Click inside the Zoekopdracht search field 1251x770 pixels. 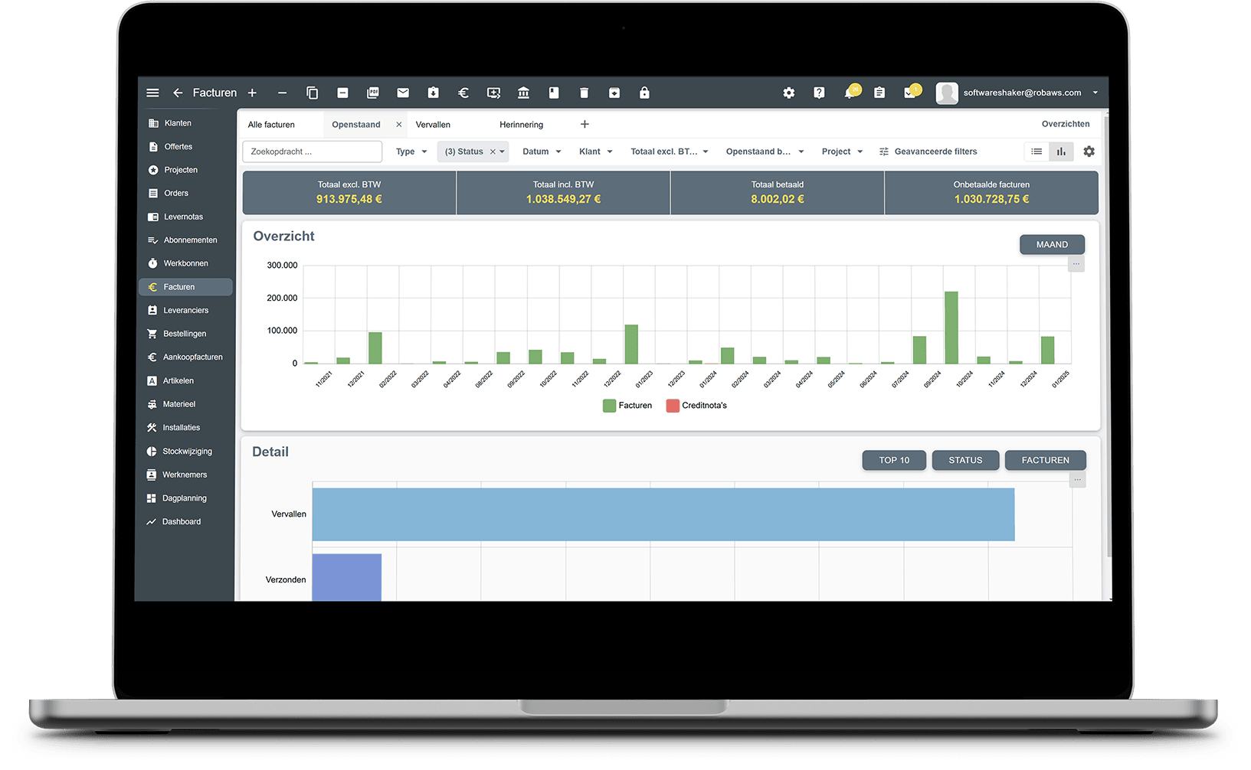(x=312, y=151)
